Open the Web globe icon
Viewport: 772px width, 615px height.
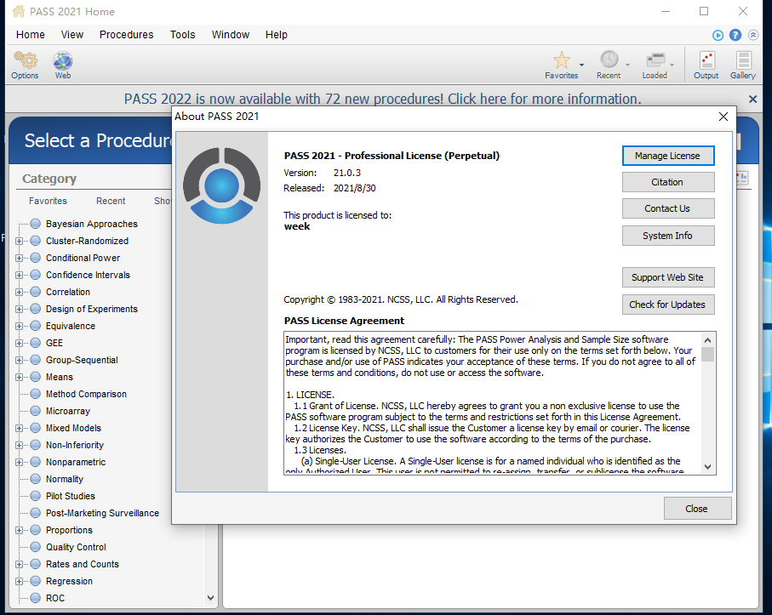[62, 61]
